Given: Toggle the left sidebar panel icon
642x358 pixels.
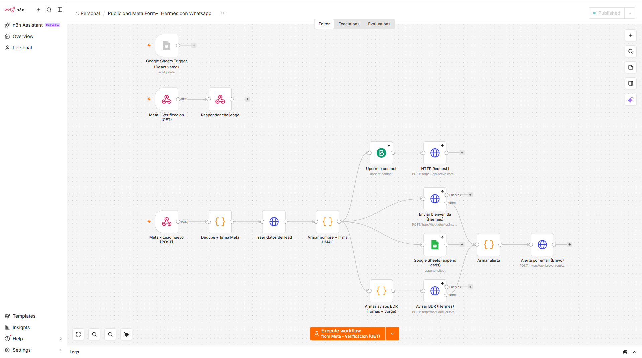Looking at the screenshot, I should tap(60, 10).
